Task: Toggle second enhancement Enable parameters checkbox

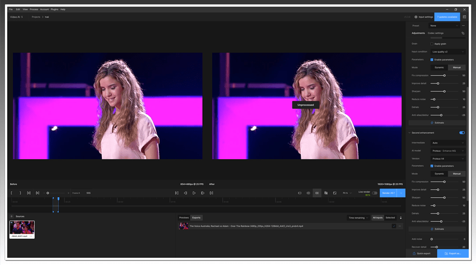Action: [432, 166]
